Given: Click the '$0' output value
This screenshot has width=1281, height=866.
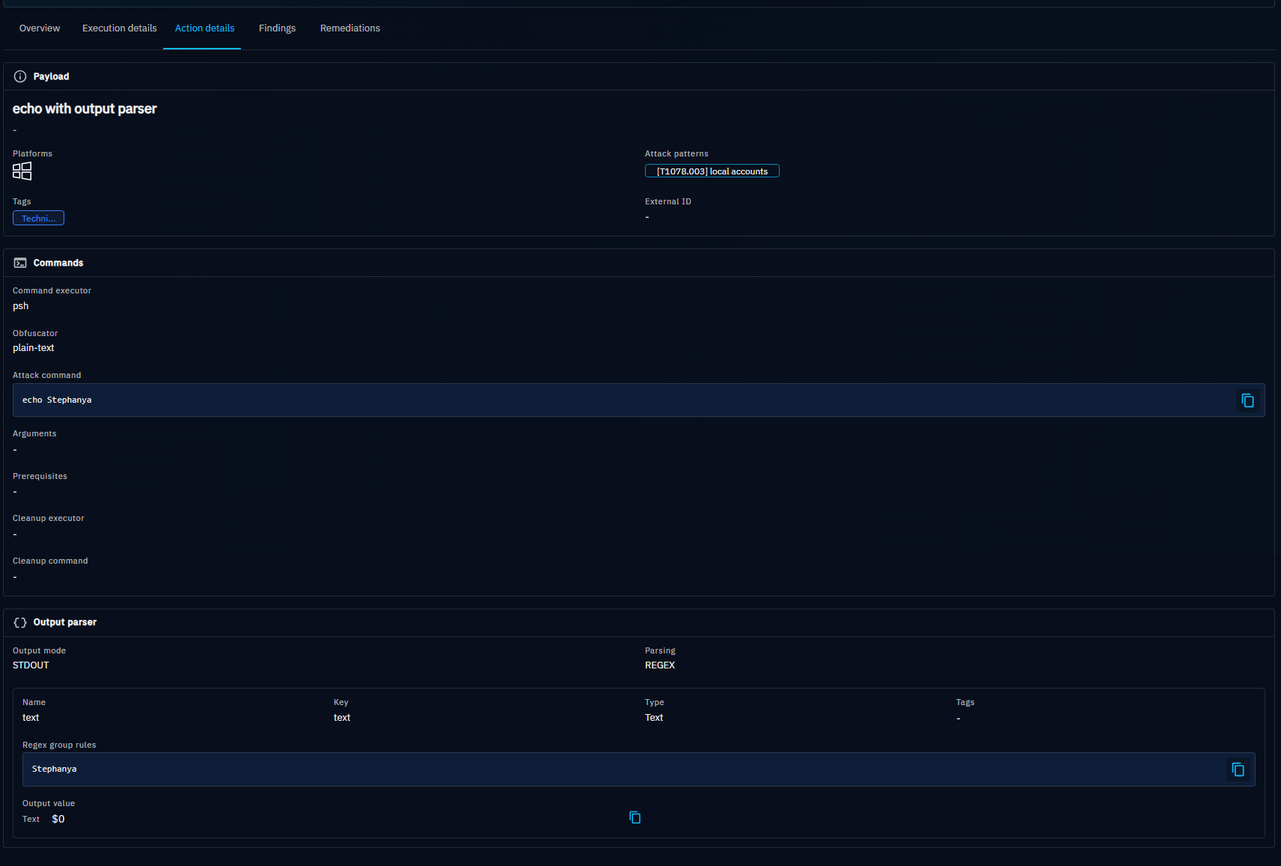Looking at the screenshot, I should (58, 819).
